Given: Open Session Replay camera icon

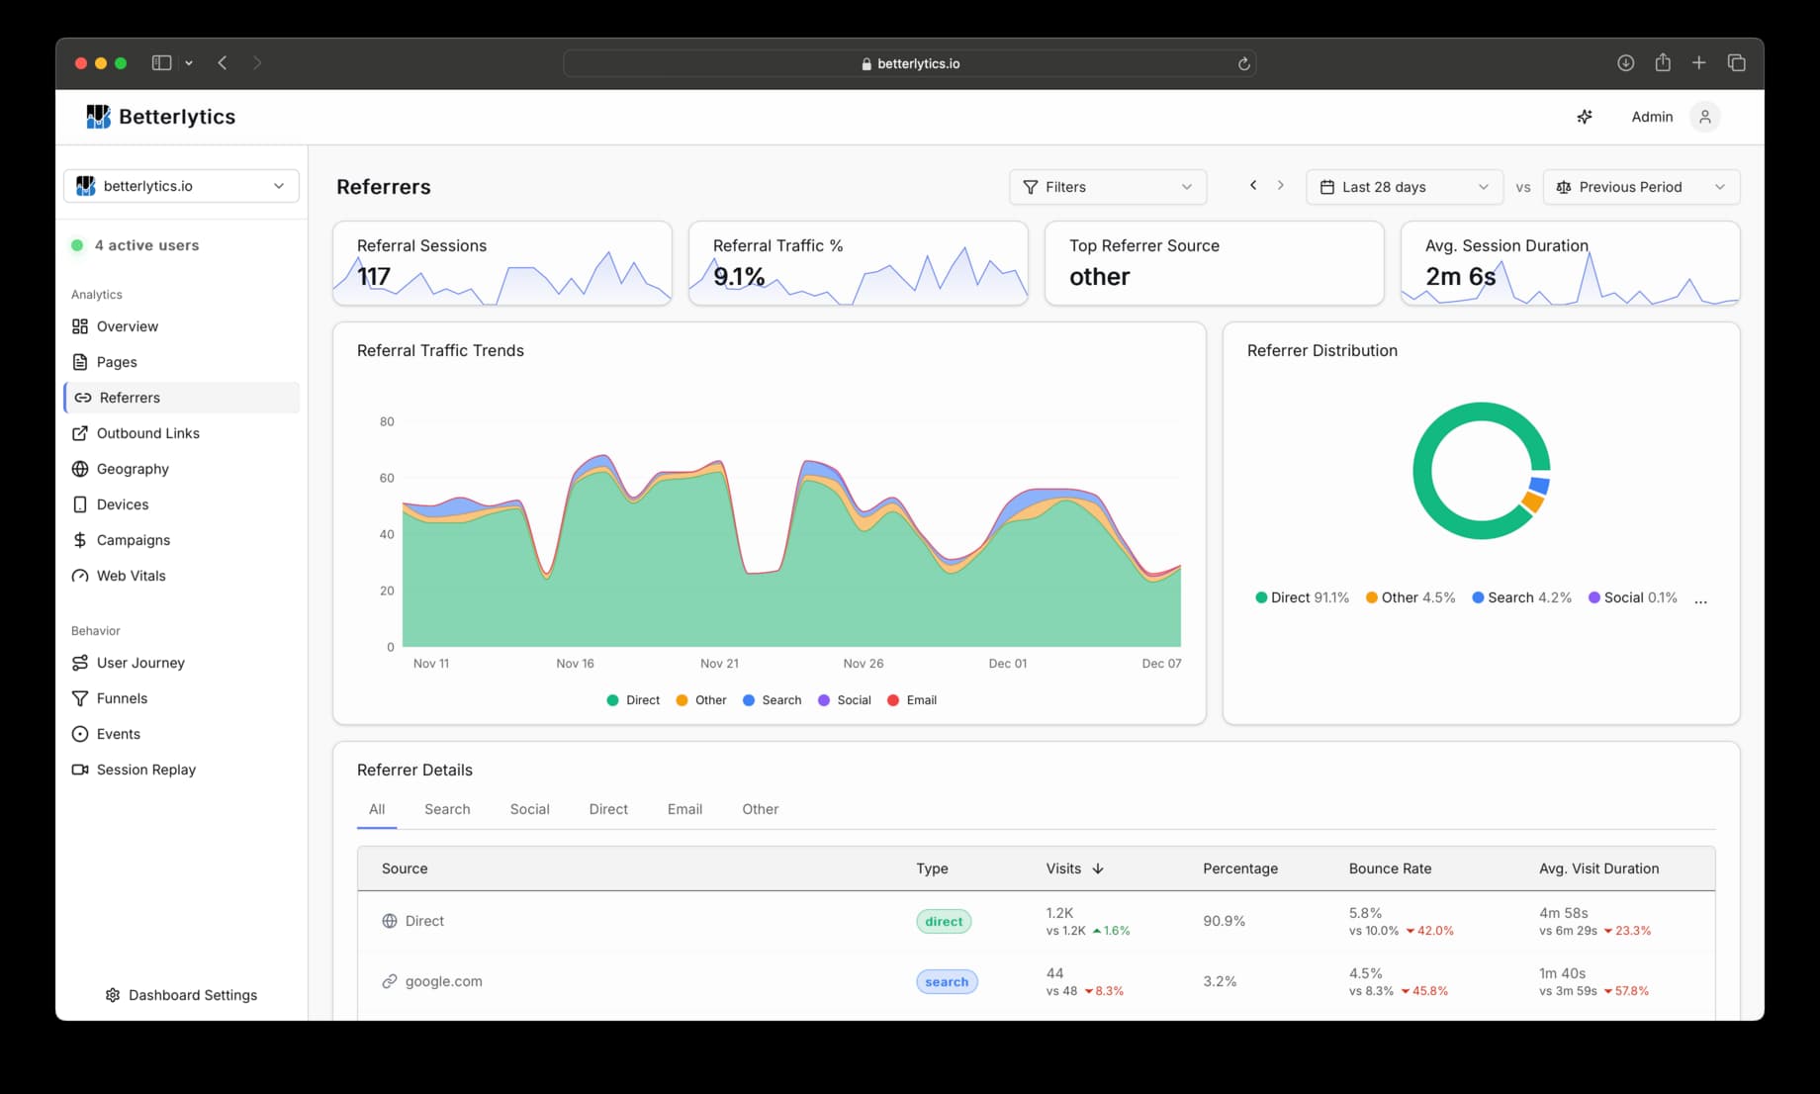Looking at the screenshot, I should (x=80, y=770).
